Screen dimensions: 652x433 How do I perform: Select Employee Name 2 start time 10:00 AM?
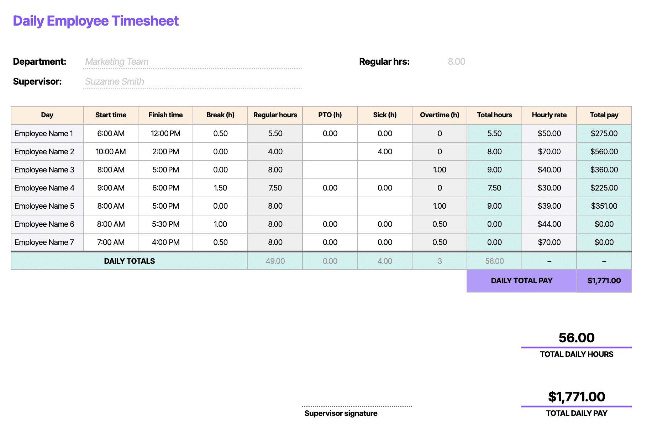111,152
